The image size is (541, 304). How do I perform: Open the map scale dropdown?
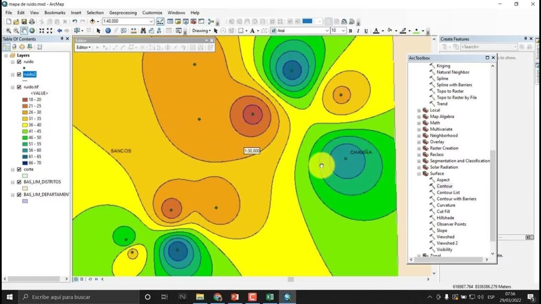click(151, 21)
